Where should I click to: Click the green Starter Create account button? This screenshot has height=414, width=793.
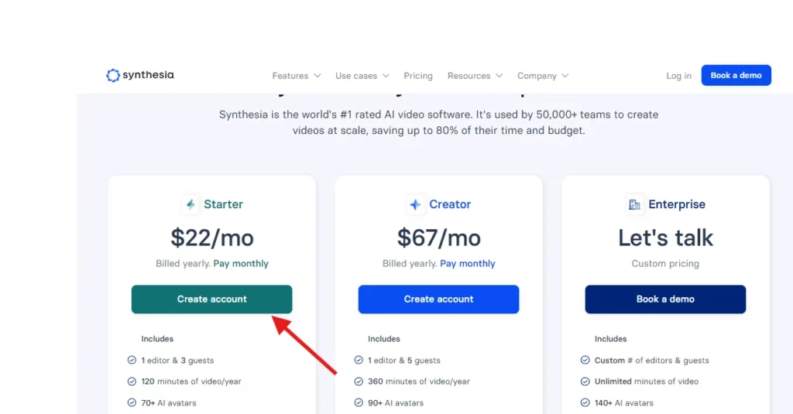212,299
